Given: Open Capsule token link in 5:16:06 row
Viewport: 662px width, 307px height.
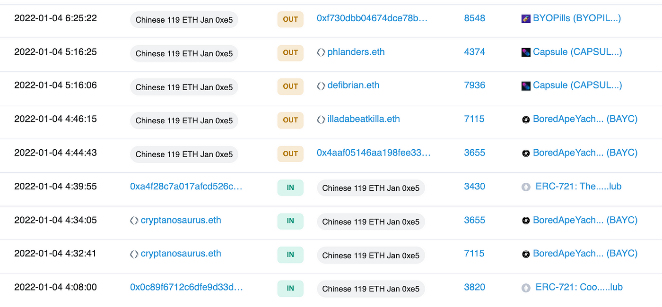Looking at the screenshot, I should coord(577,85).
